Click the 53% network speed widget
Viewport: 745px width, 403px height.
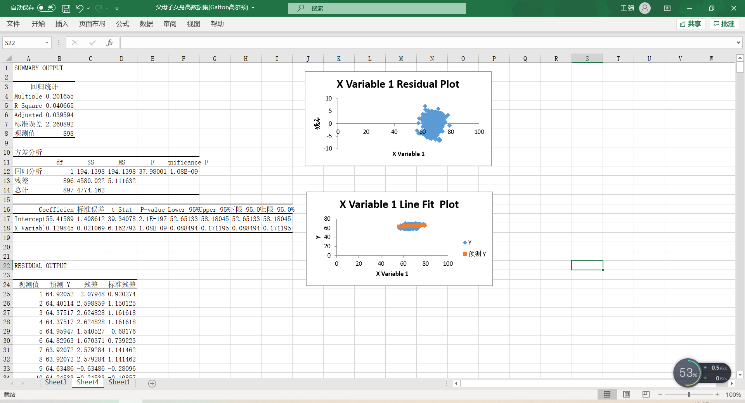(x=702, y=373)
